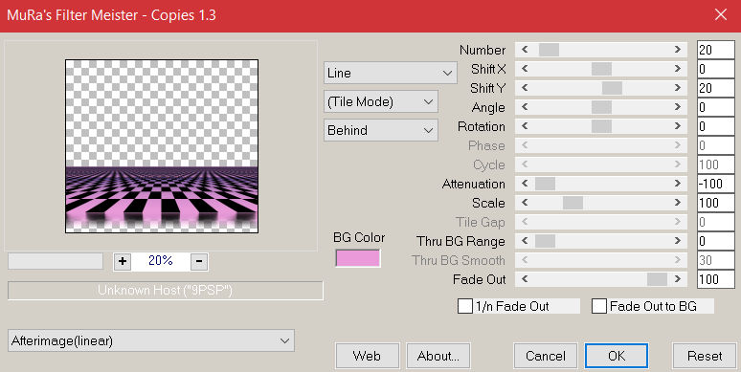Toggle Fade Out to BG checkbox
The image size is (741, 372).
(x=599, y=306)
